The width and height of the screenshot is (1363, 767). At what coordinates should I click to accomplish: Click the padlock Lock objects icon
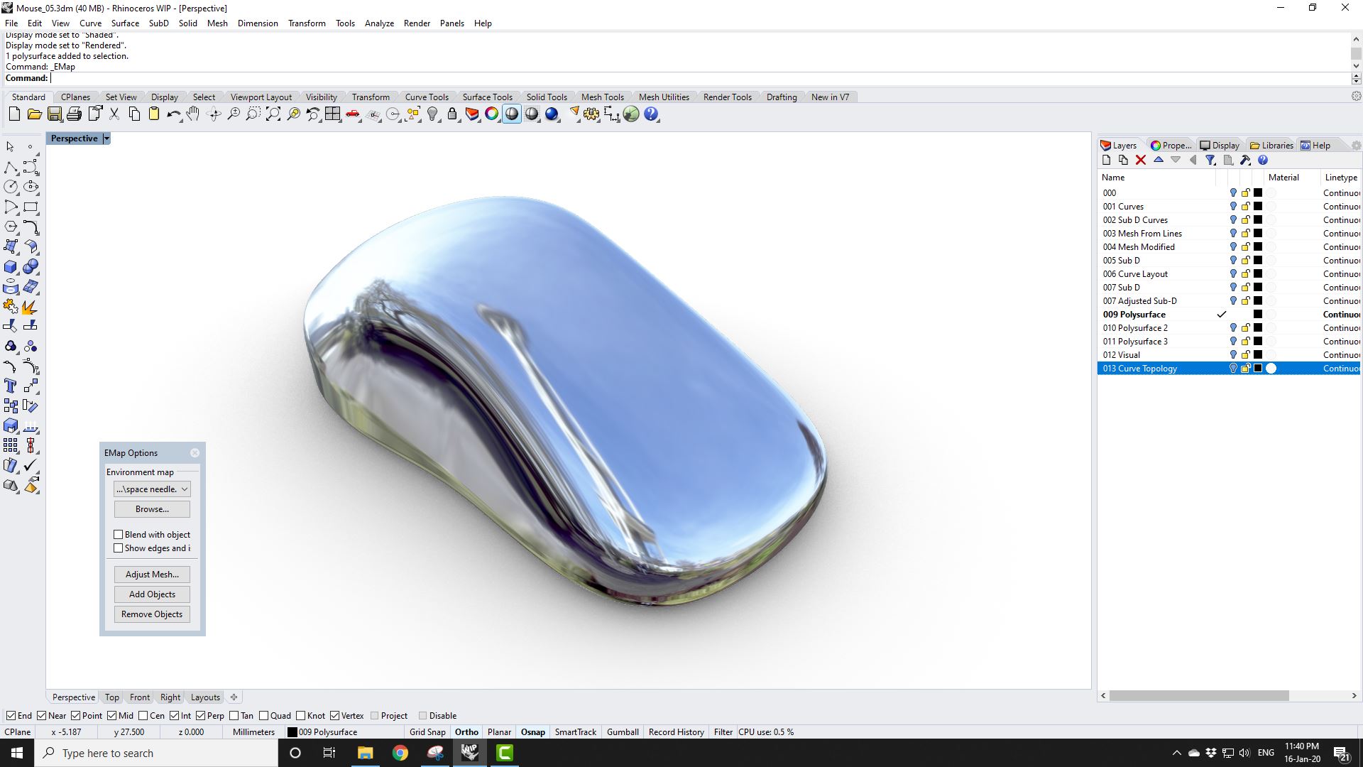point(452,114)
